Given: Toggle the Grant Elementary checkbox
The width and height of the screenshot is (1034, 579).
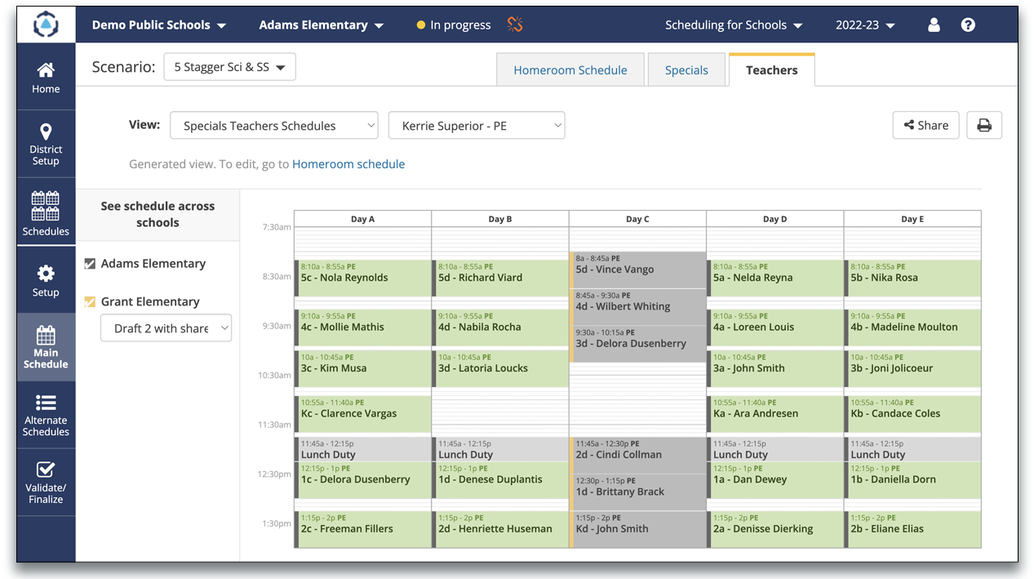Looking at the screenshot, I should 90,302.
